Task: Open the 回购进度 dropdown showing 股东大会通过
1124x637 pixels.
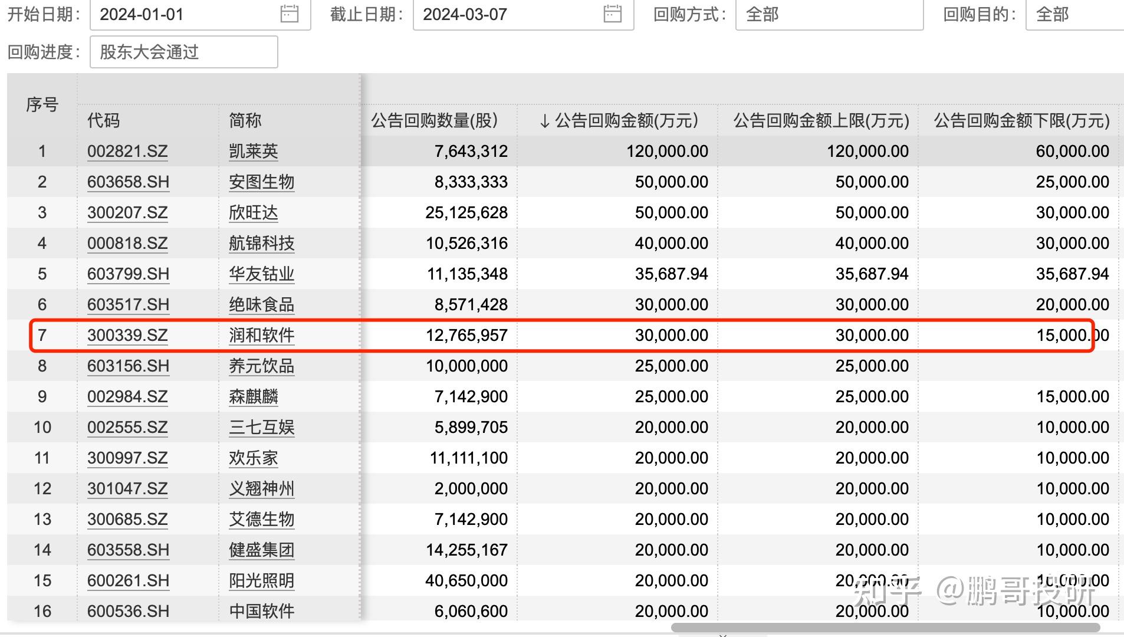Action: 183,52
